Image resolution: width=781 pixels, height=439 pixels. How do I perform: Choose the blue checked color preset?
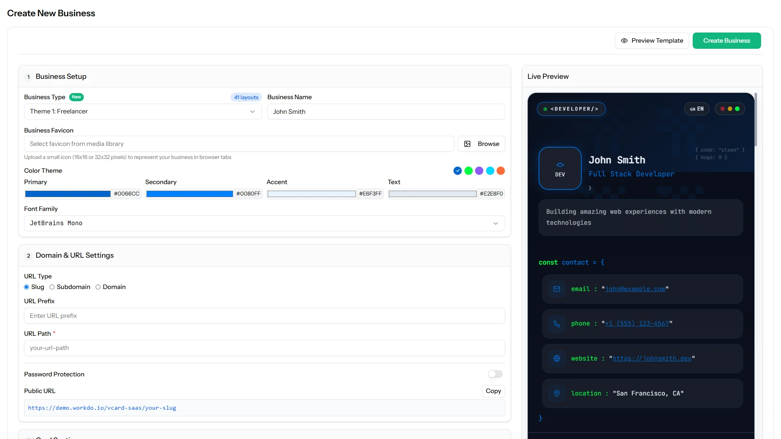458,171
